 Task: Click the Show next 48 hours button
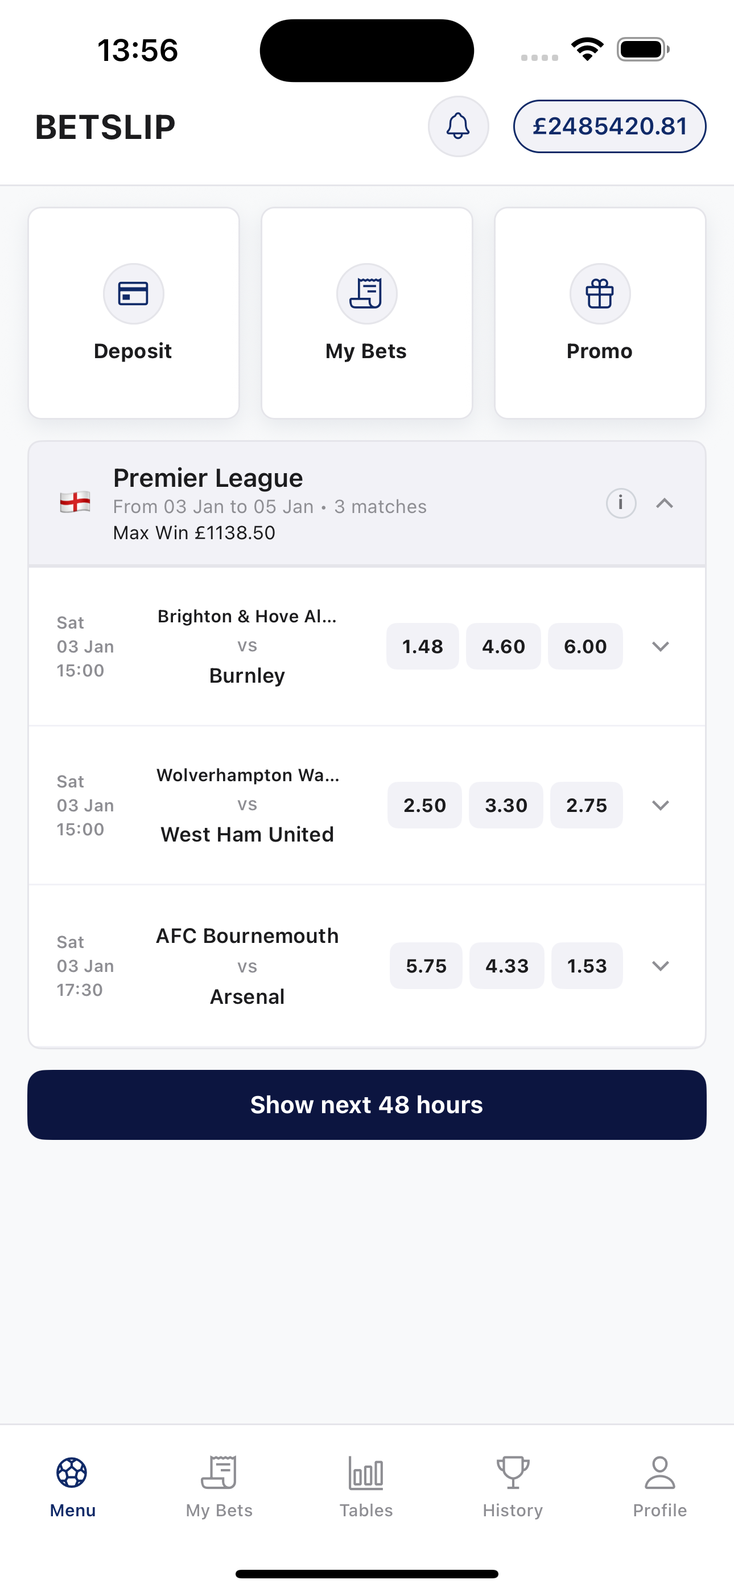tap(366, 1105)
